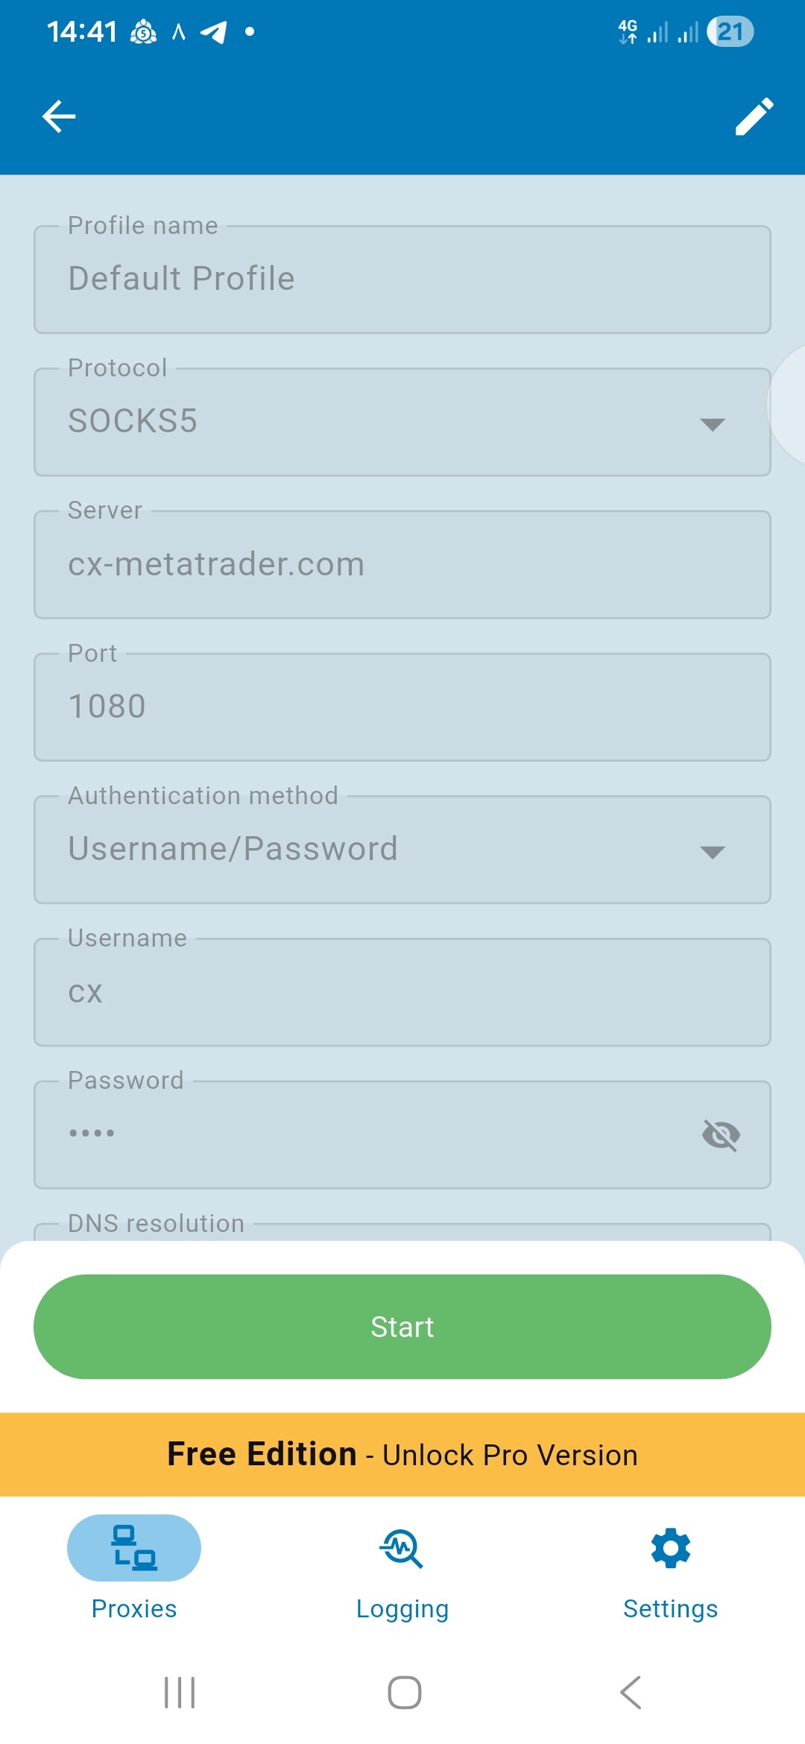The width and height of the screenshot is (805, 1744).
Task: Switch to the Logging tab label
Action: coord(402,1608)
